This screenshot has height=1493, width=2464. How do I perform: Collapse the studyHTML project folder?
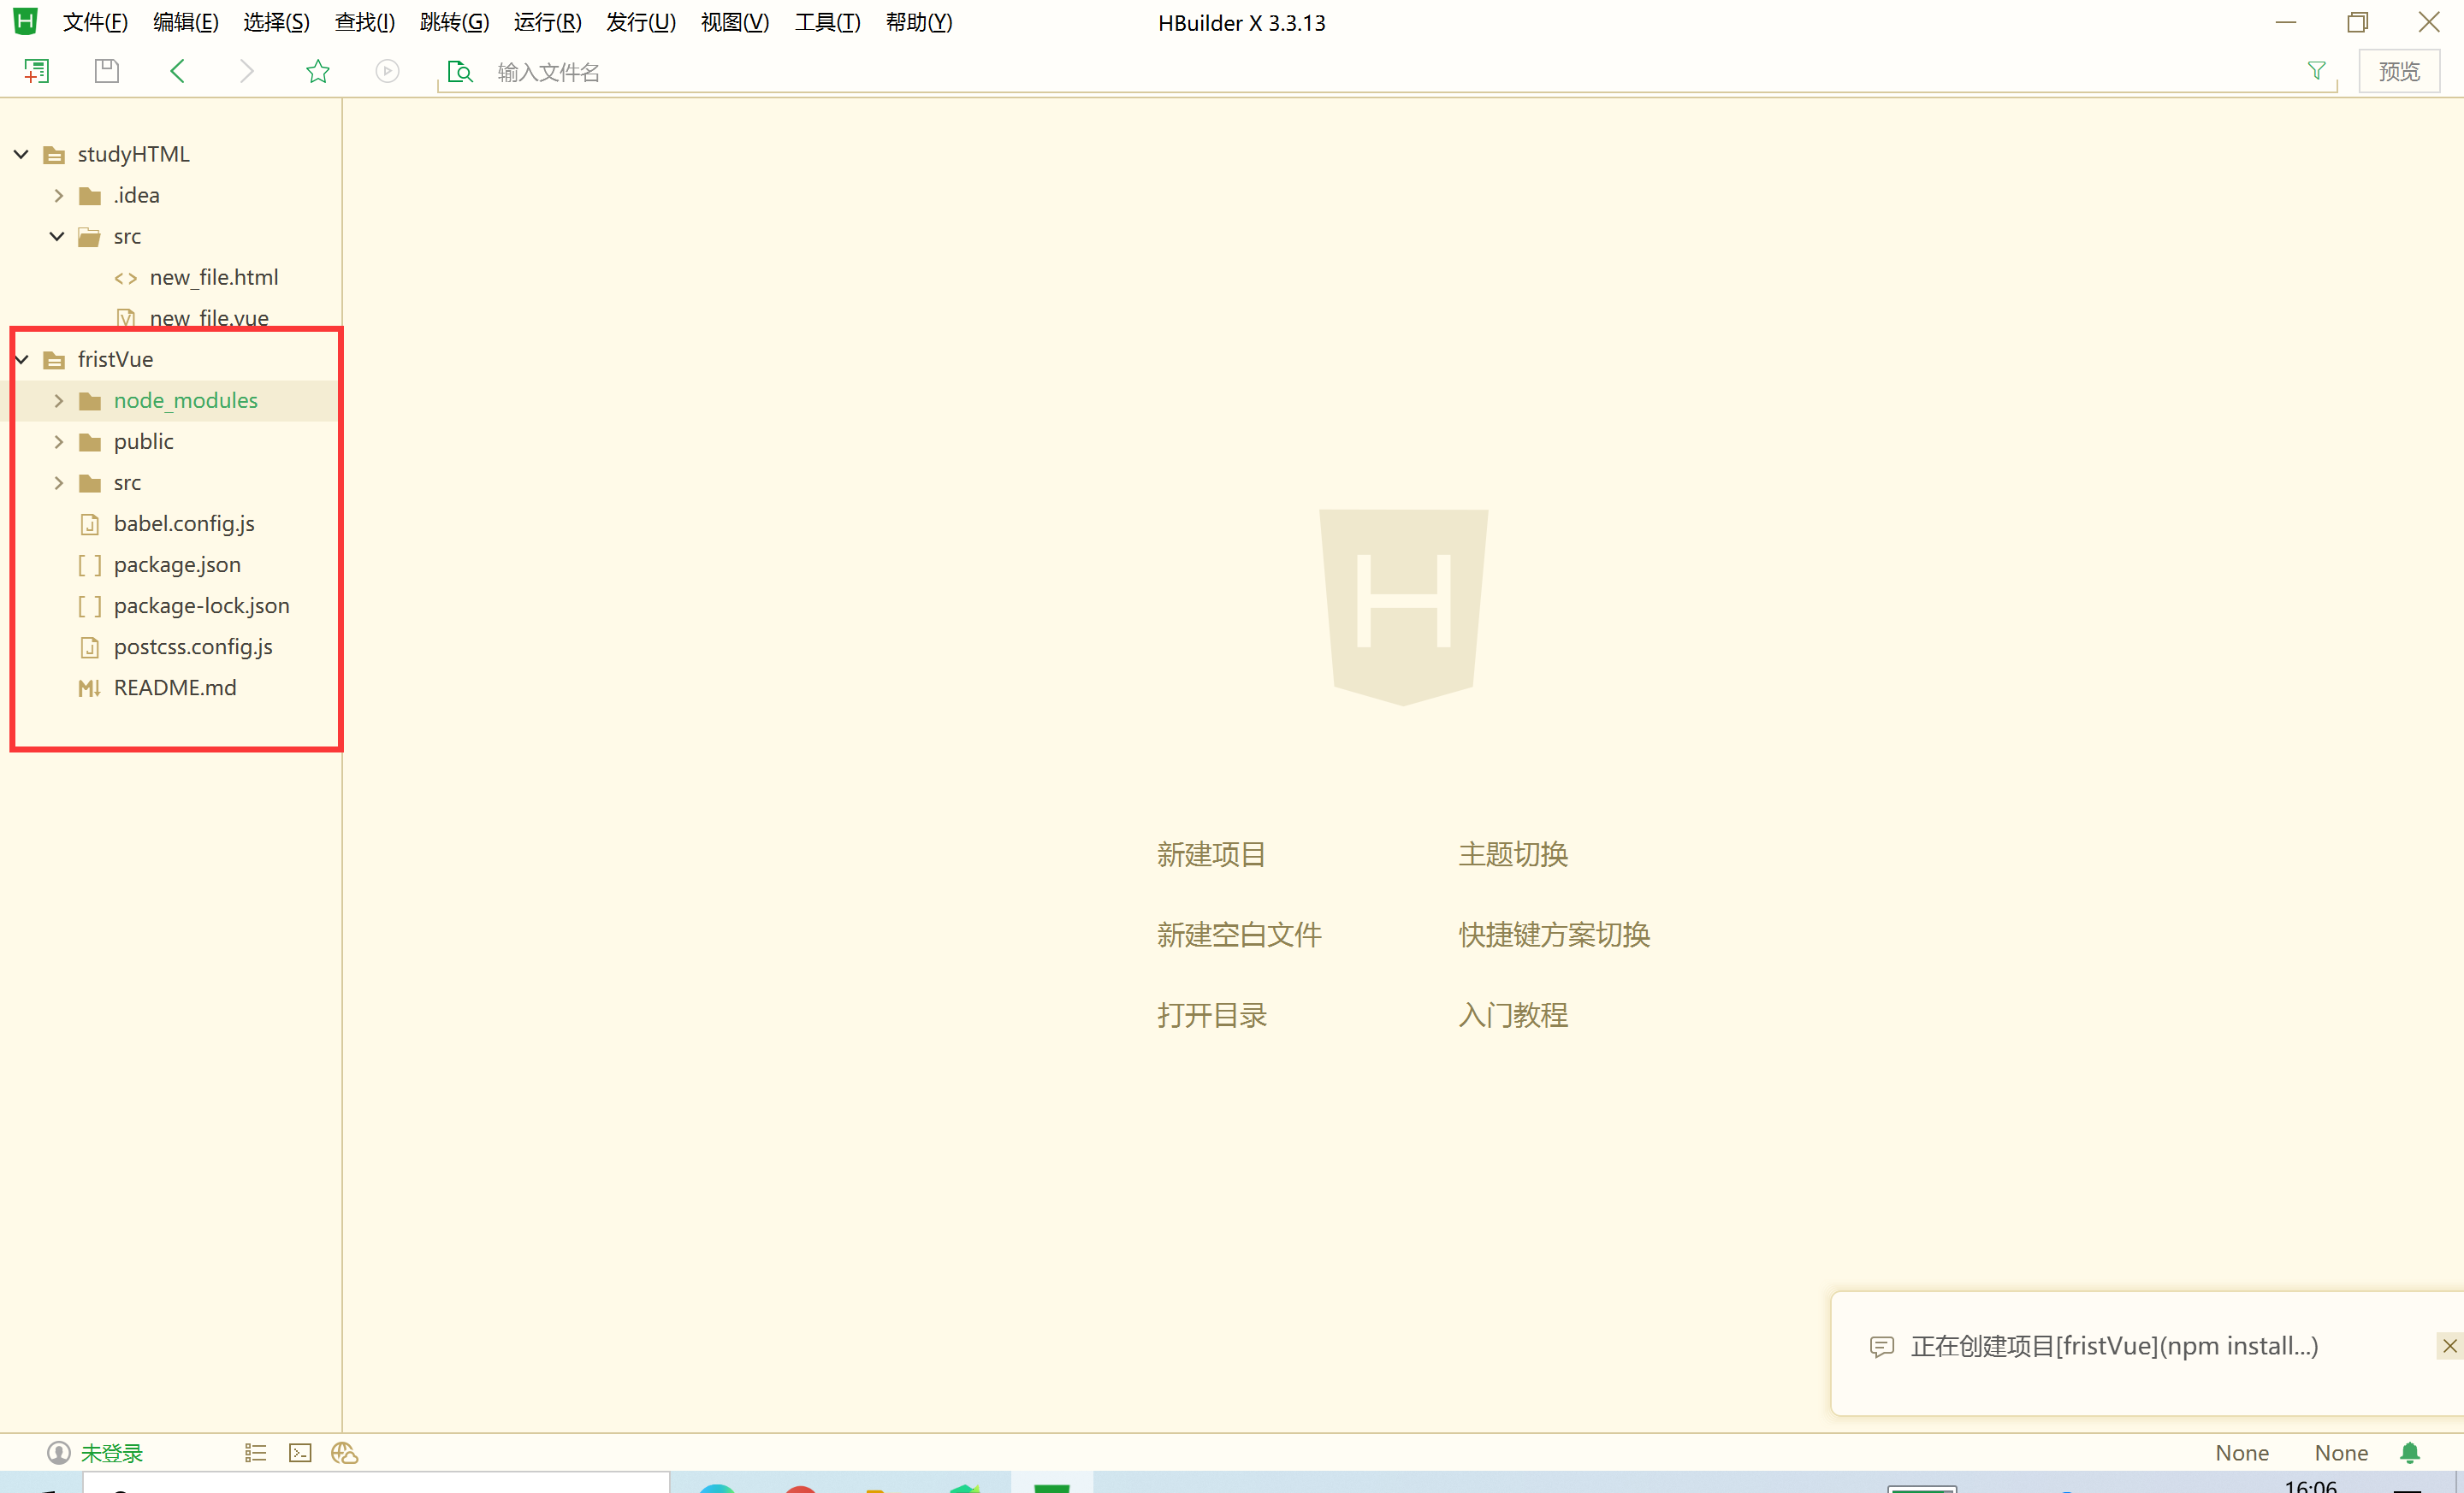(x=20, y=154)
